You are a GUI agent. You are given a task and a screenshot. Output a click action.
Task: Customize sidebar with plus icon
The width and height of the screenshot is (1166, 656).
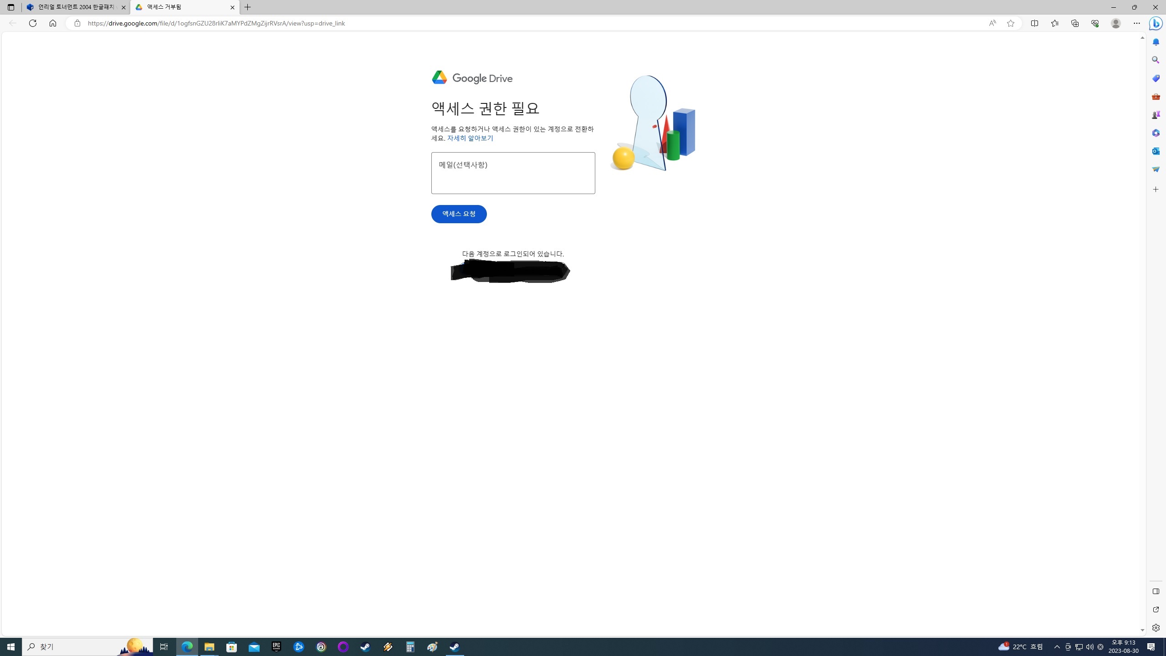(x=1156, y=190)
